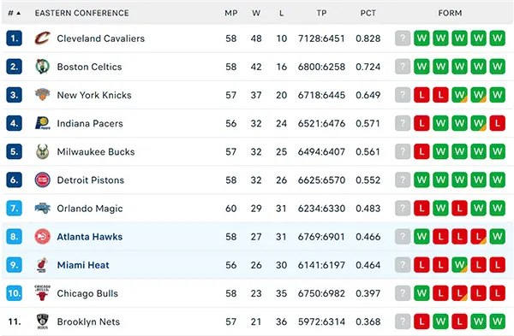
Task: Sort table by the MP column header
Action: (x=231, y=13)
